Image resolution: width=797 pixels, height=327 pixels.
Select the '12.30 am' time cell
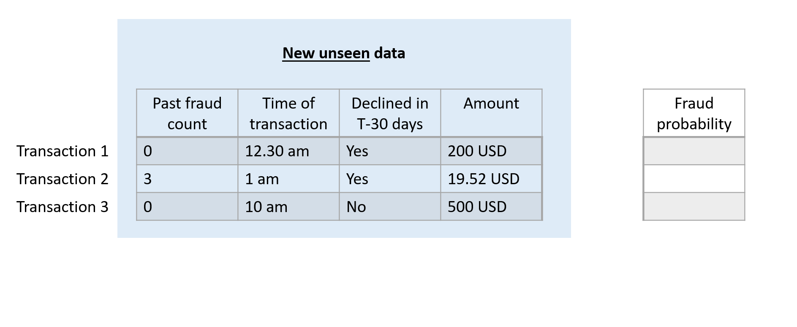pyautogui.click(x=288, y=151)
